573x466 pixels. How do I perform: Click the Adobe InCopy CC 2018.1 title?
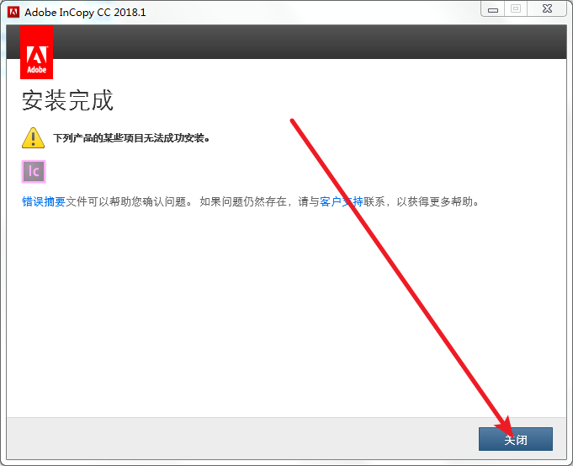click(85, 13)
